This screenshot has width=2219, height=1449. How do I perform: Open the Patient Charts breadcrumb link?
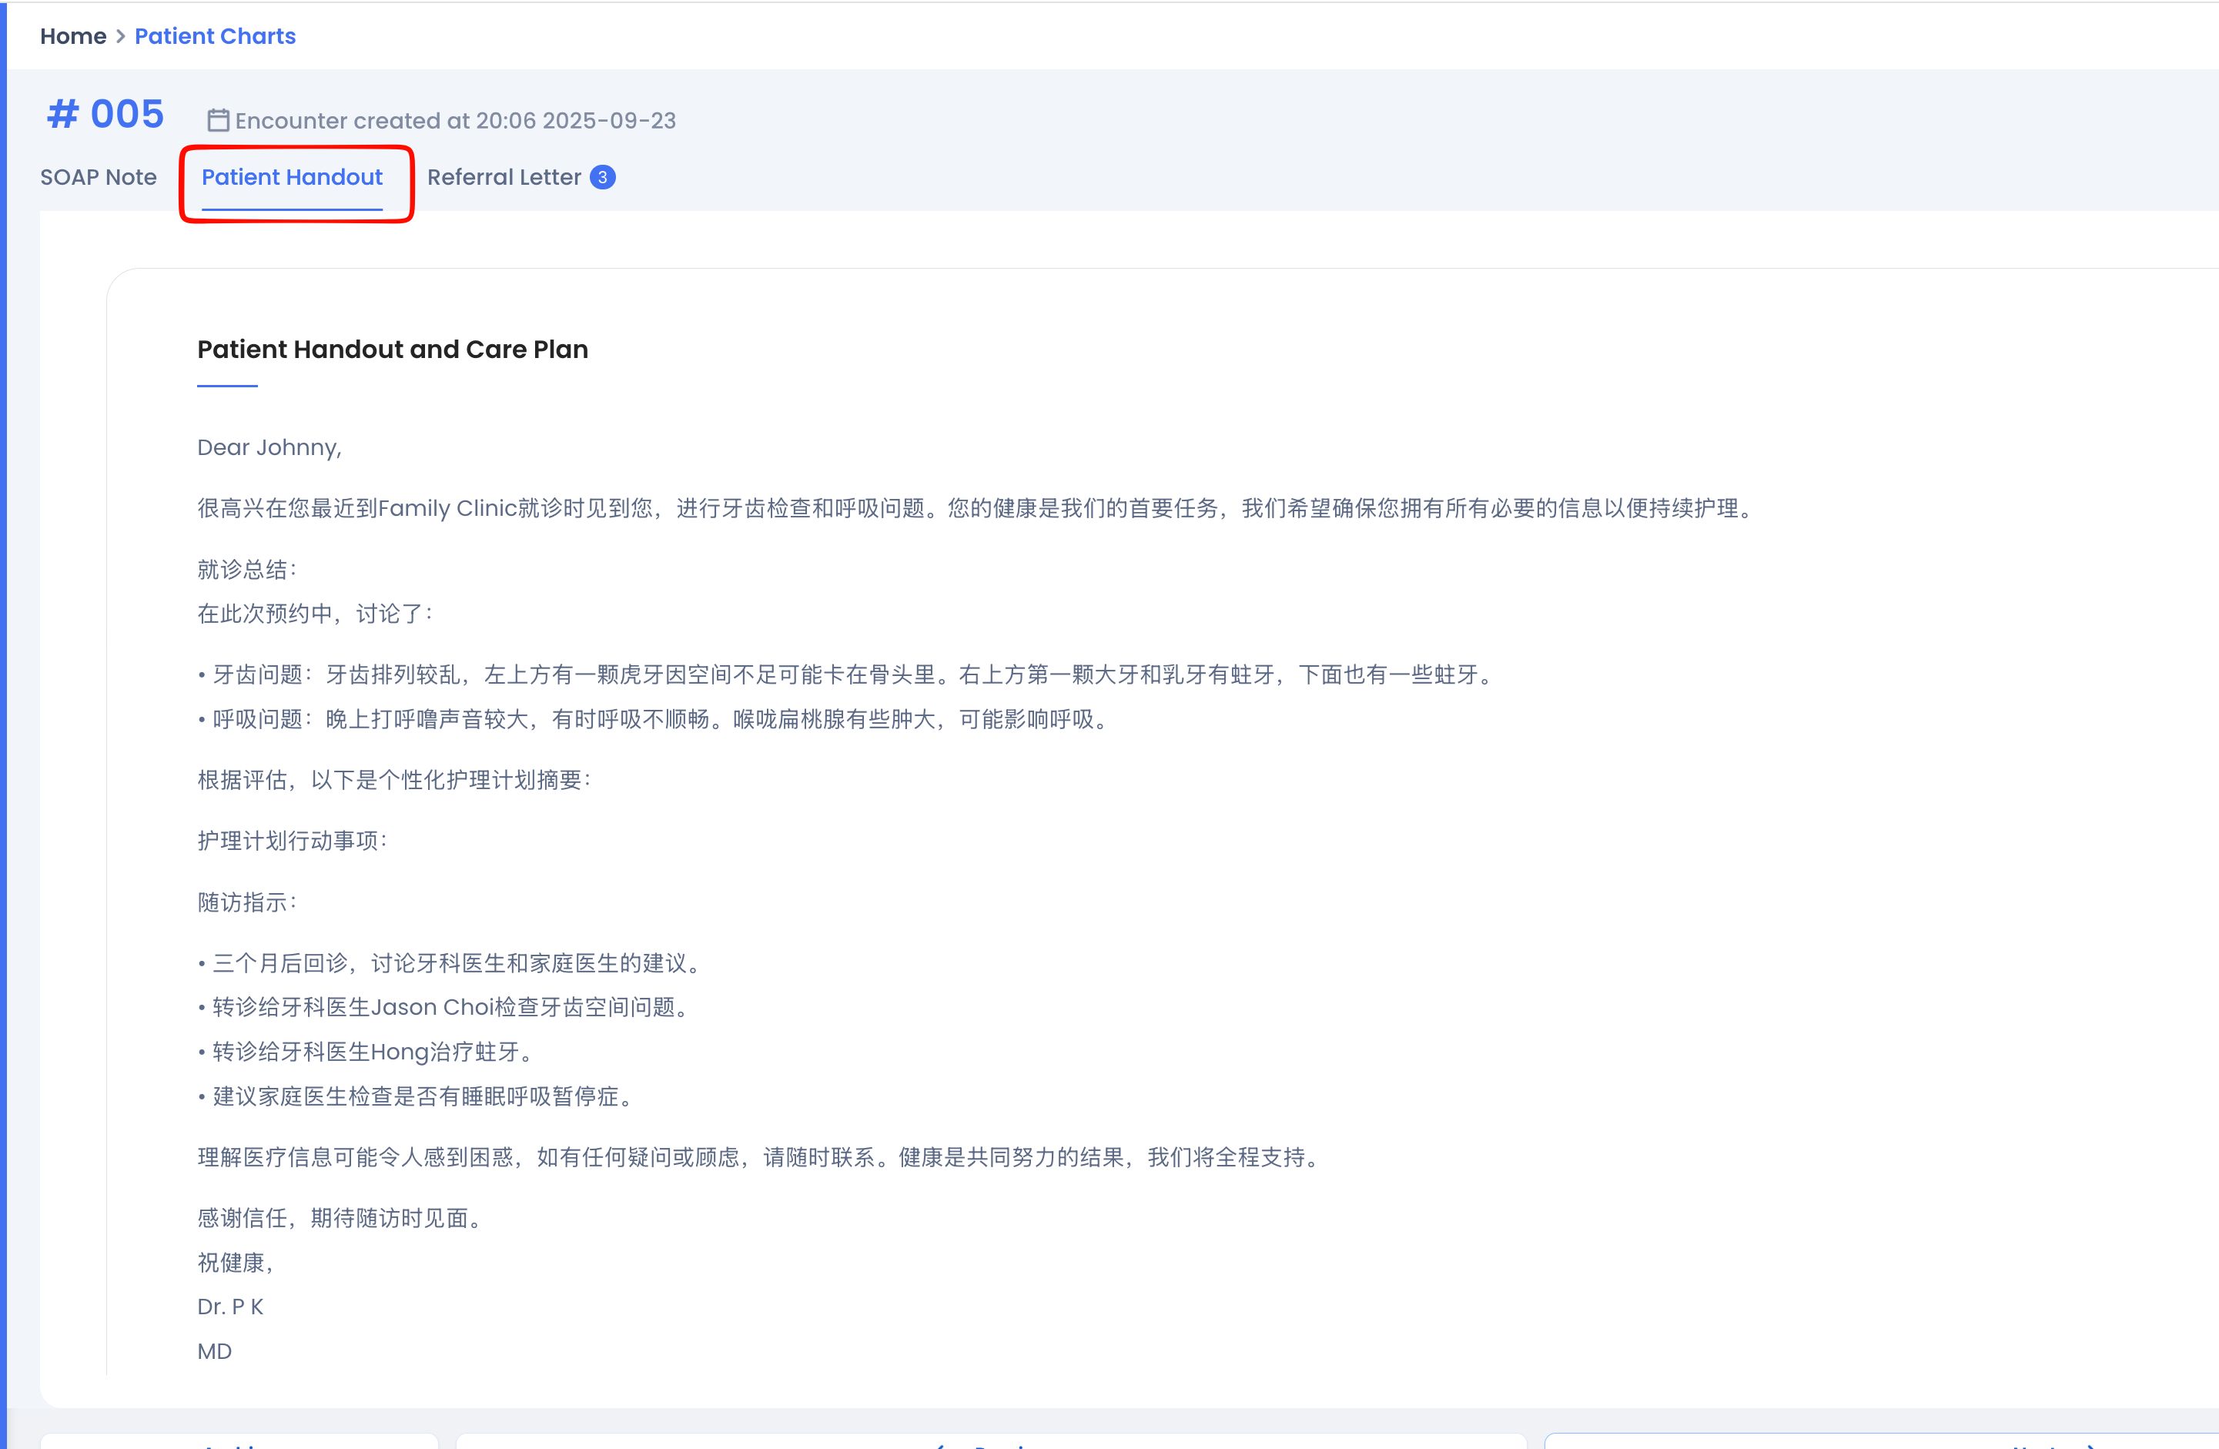215,36
